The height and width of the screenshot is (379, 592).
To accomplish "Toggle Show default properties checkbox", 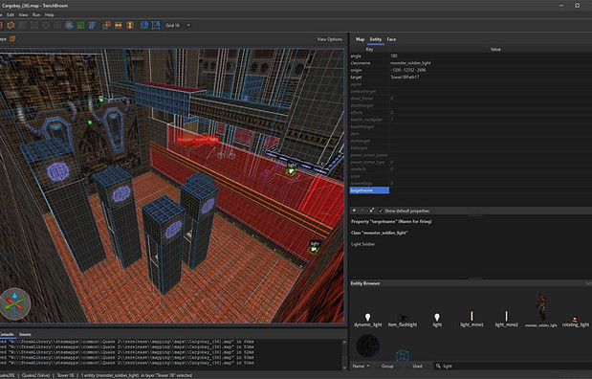I will point(381,211).
